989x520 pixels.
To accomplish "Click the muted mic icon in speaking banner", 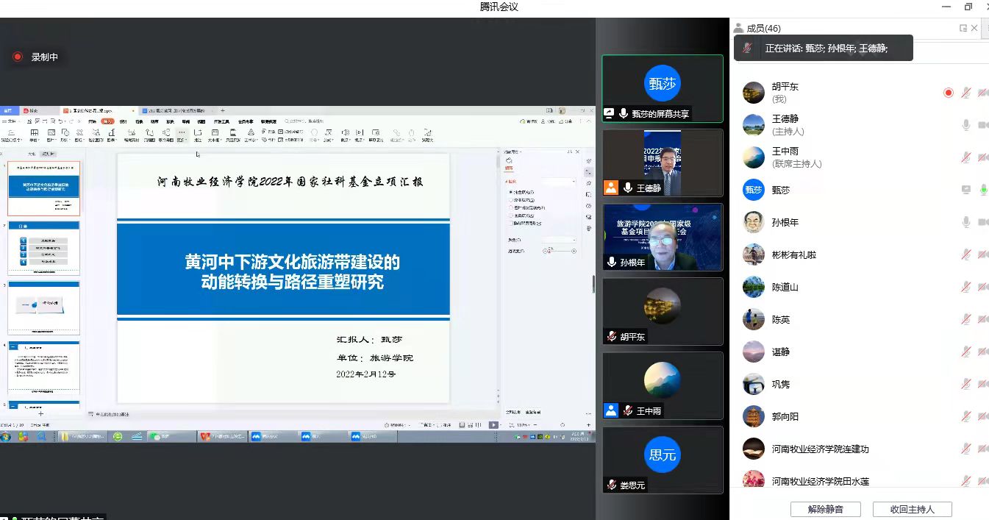I will tap(748, 48).
